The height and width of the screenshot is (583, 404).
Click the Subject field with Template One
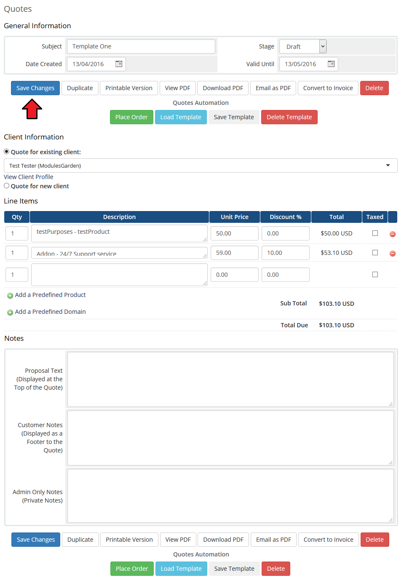141,46
